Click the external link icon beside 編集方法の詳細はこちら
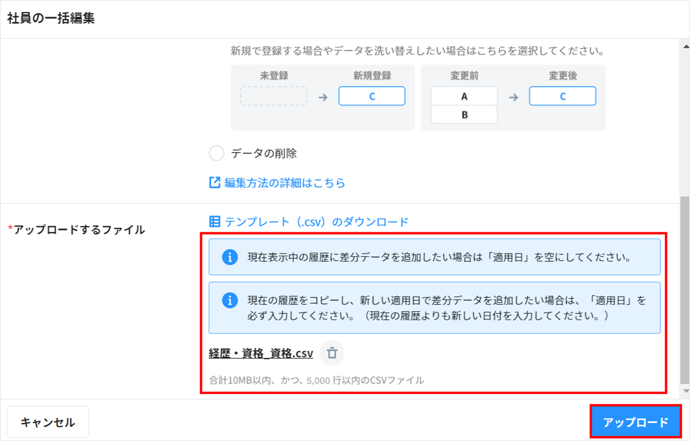690x441 pixels. [215, 182]
